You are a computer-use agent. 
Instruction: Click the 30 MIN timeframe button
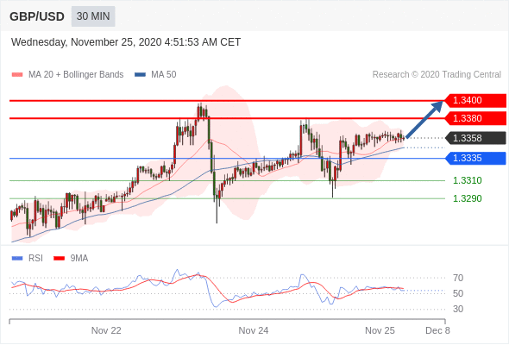[x=93, y=16]
